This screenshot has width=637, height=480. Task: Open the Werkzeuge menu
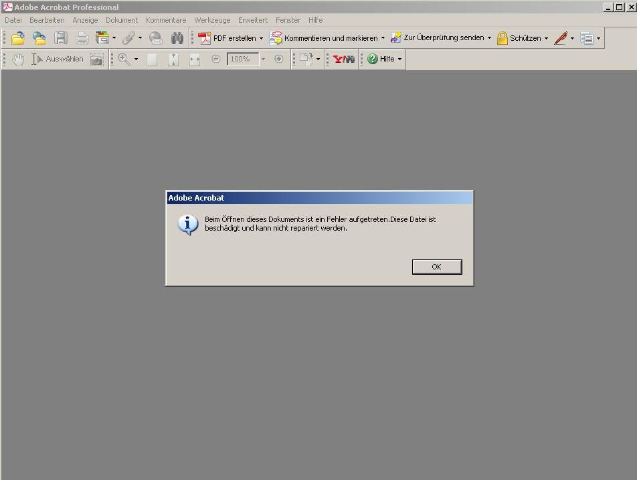(212, 20)
